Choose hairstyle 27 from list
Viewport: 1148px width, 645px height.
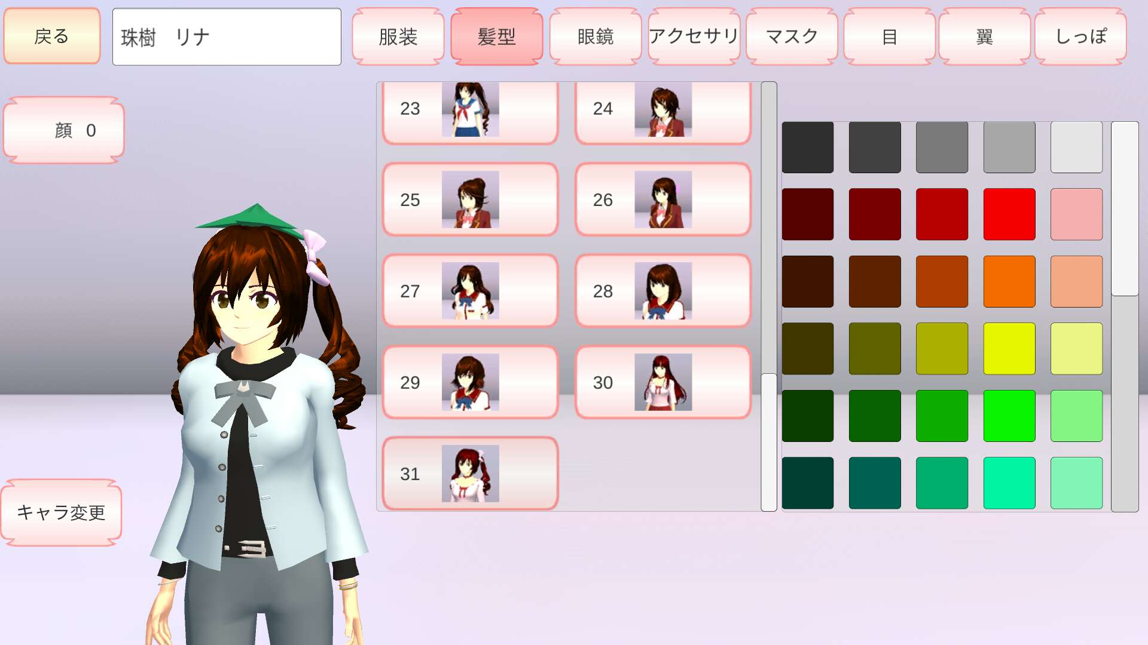[x=470, y=291]
